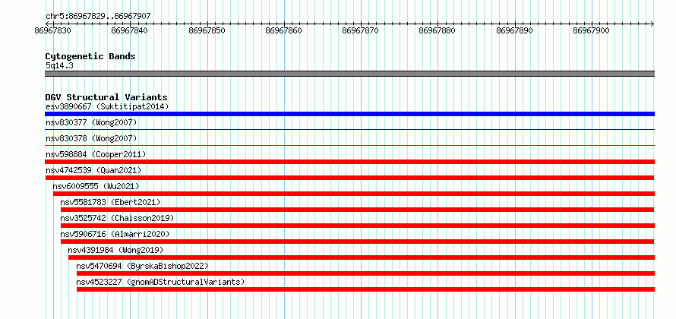Select the gray 5q14.3 cytogenetic band bar
Viewport: 676px width, 319px height.
[x=349, y=74]
